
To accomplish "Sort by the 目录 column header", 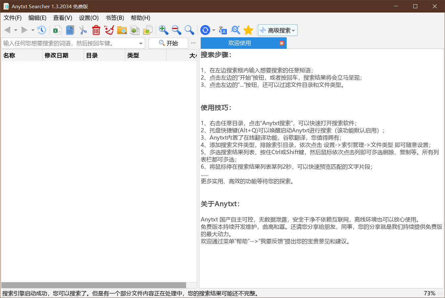I will [104, 55].
